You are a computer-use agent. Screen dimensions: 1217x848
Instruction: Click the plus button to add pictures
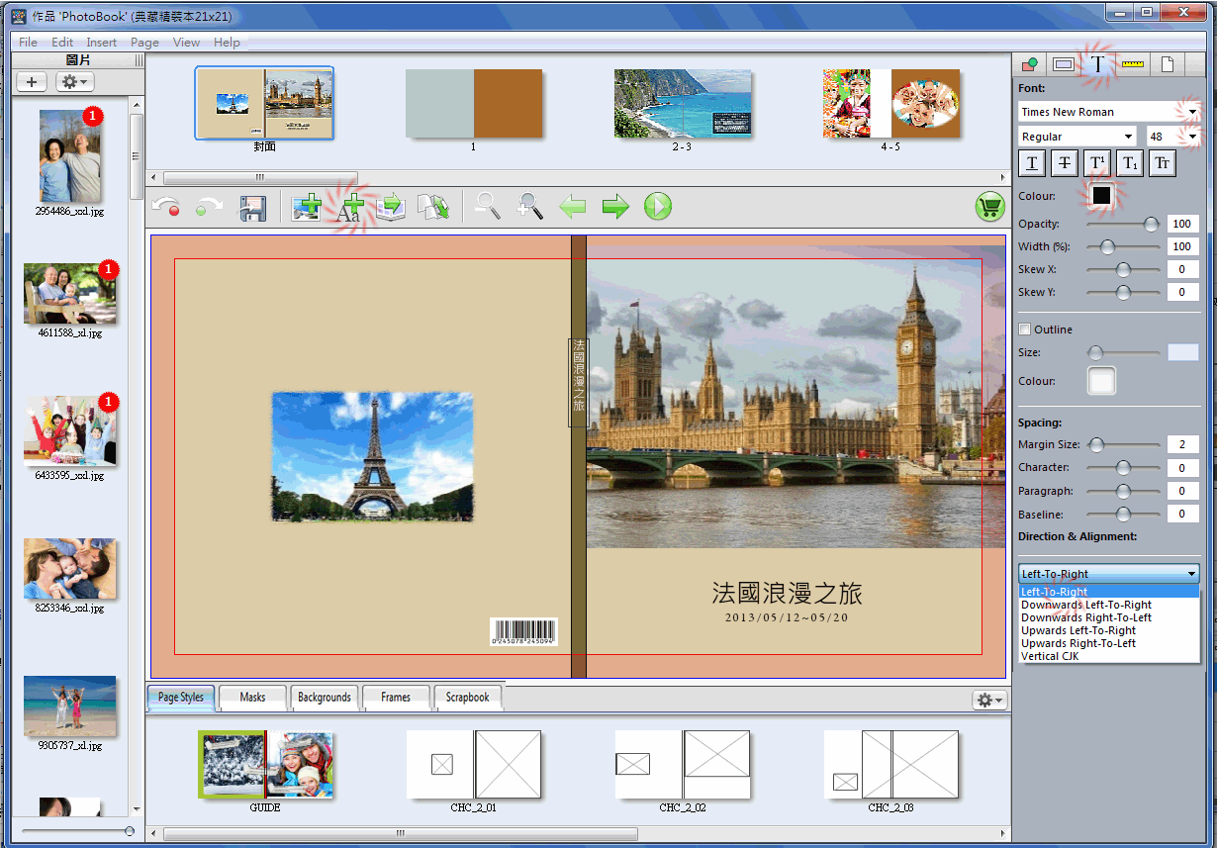coord(32,82)
